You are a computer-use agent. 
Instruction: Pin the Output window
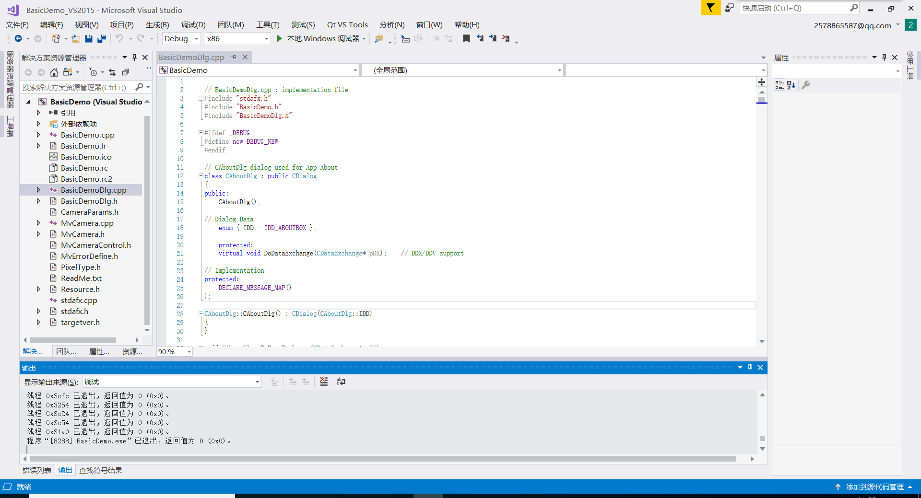pos(750,367)
